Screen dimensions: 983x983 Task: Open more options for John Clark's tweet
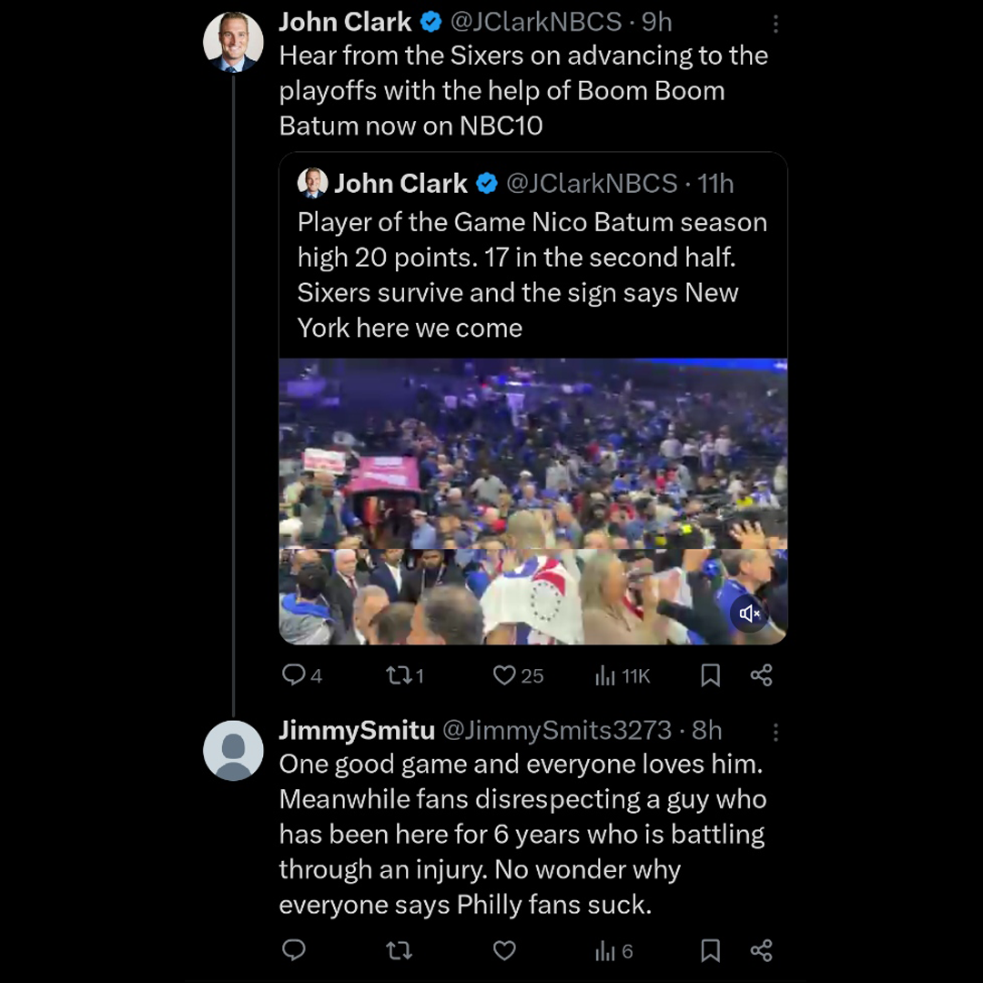(x=775, y=23)
